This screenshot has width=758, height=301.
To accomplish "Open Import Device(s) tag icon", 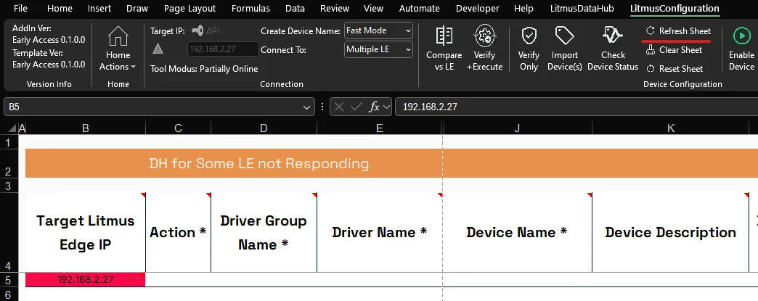I will tap(564, 37).
